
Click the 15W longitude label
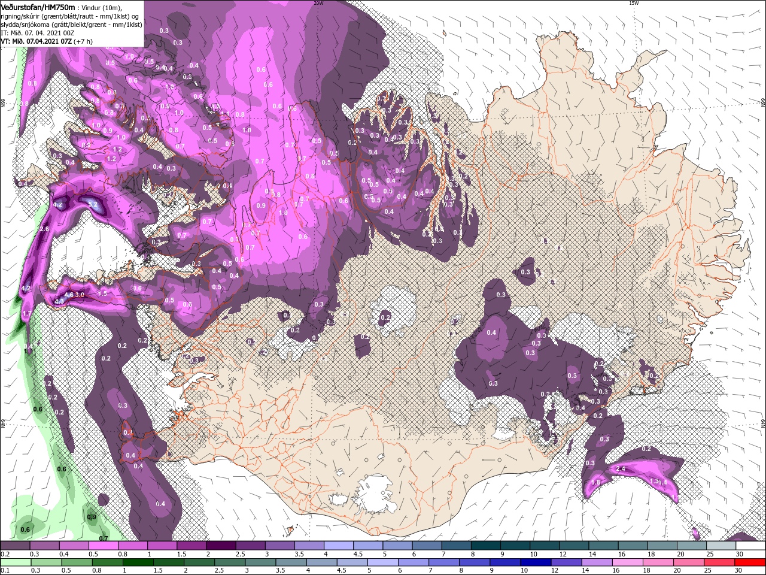point(634,3)
